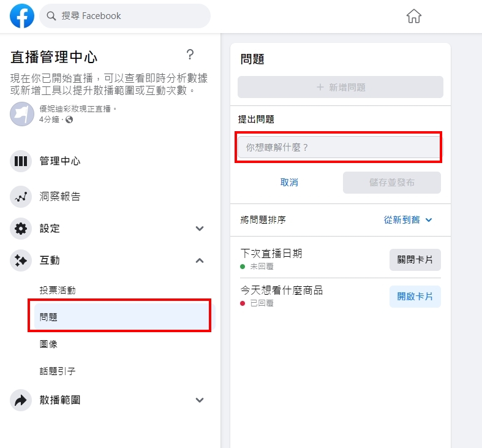The width and height of the screenshot is (482, 448).
Task: Open 話題引子 in the sidebar
Action: (x=58, y=371)
